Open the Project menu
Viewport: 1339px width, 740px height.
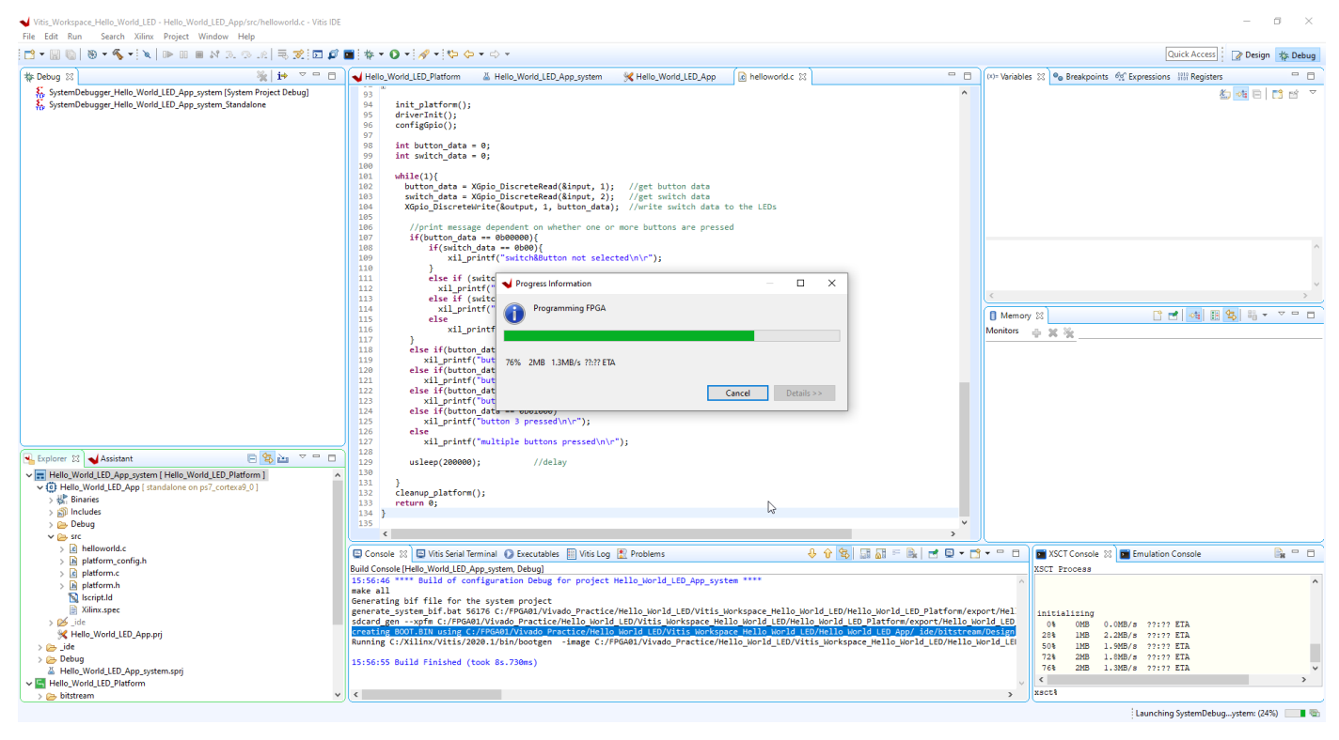pyautogui.click(x=176, y=37)
